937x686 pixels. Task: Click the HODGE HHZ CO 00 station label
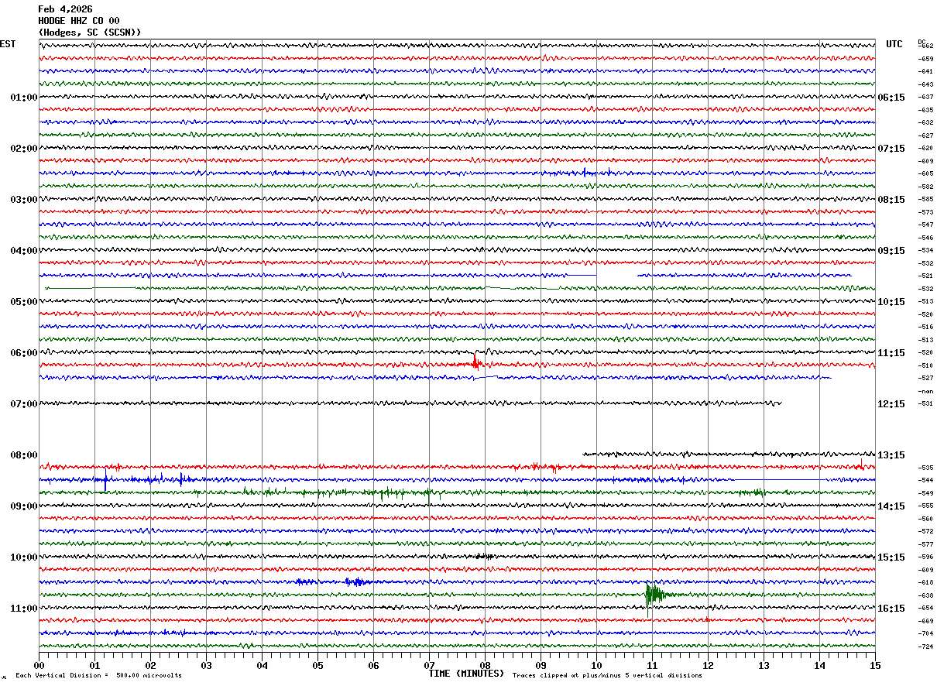79,21
